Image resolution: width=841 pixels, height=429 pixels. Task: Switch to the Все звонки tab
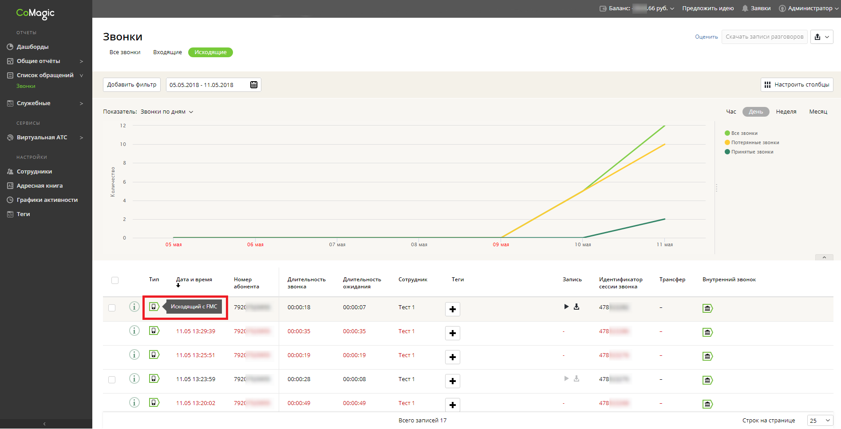125,52
